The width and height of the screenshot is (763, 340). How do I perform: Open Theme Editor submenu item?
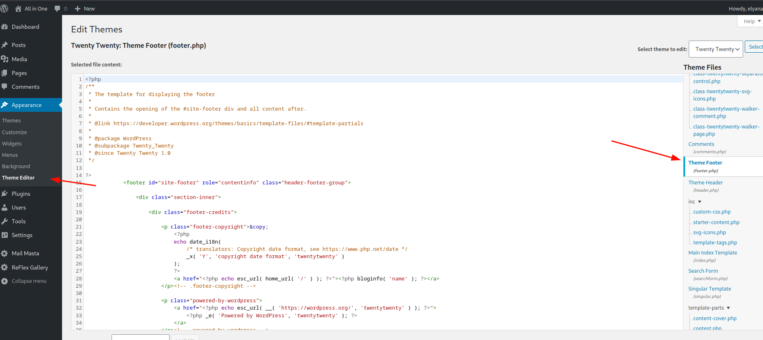pyautogui.click(x=18, y=178)
